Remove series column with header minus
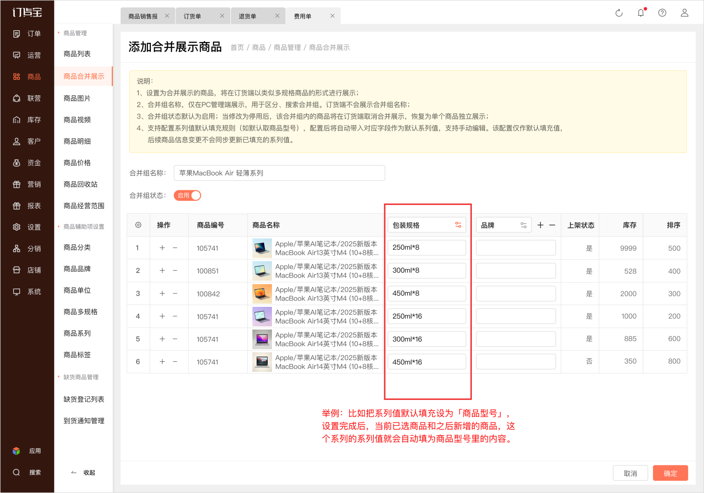Image resolution: width=704 pixels, height=493 pixels. tap(552, 225)
